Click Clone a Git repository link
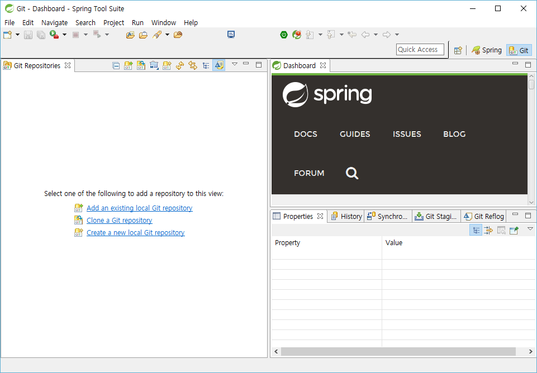The image size is (537, 373). pos(120,221)
